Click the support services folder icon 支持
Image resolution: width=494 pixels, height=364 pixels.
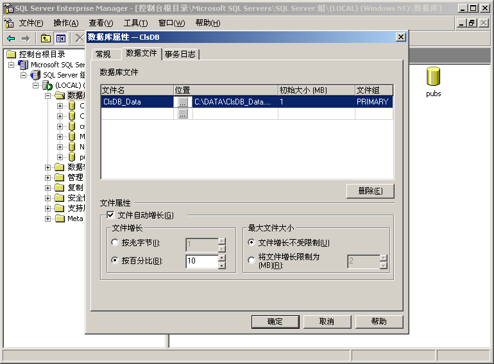[x=60, y=208]
